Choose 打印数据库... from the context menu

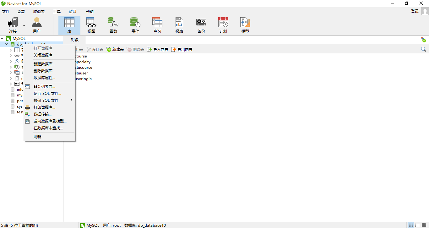[49, 107]
